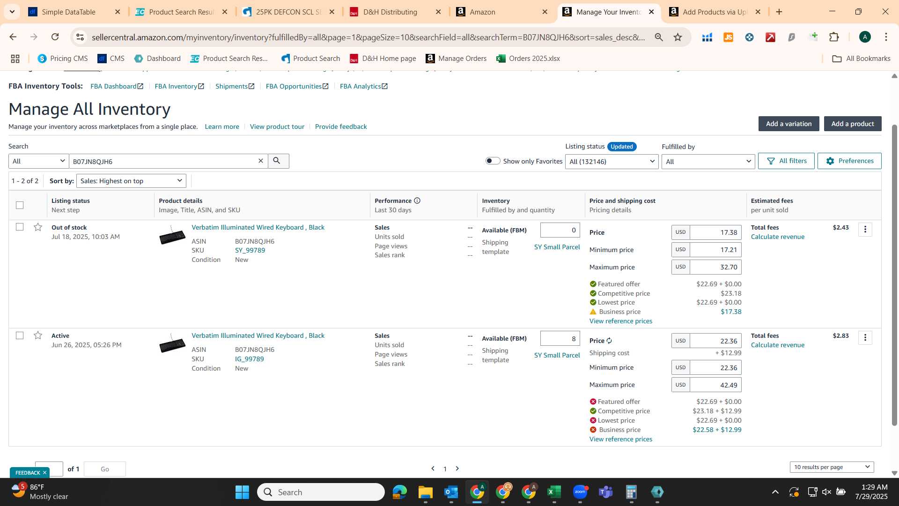Open the 10 results per page dropdown

[832, 467]
